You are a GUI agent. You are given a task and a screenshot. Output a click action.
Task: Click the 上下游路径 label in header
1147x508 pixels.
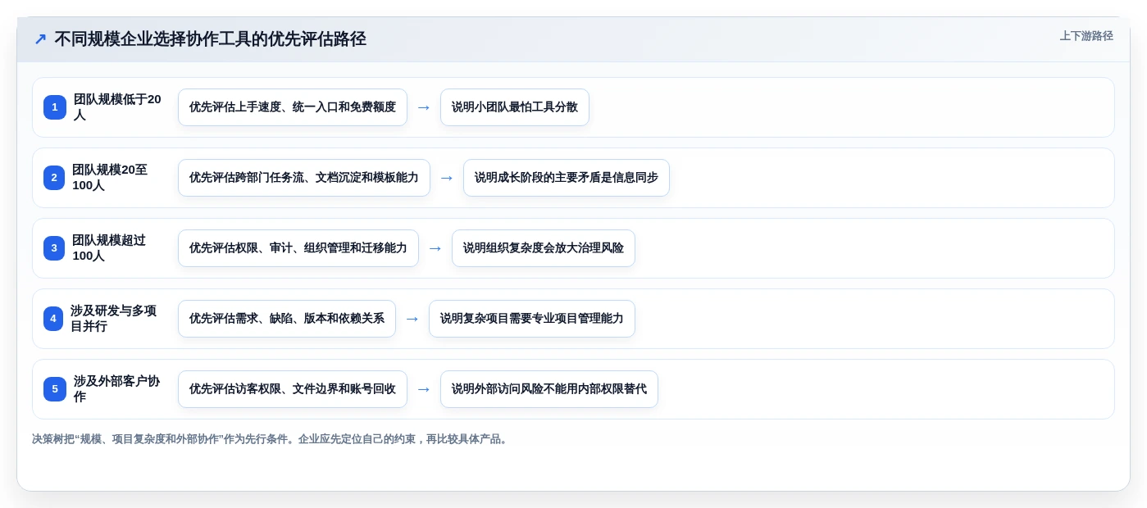[x=1086, y=36]
